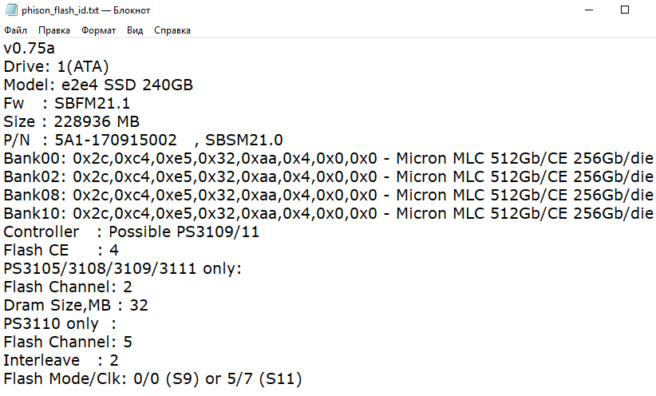Click the Controller Possible PS3109/11 line

(x=132, y=232)
